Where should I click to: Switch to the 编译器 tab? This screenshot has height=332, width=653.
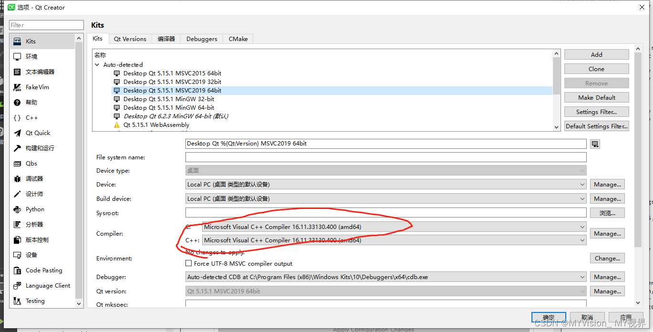pyautogui.click(x=166, y=39)
